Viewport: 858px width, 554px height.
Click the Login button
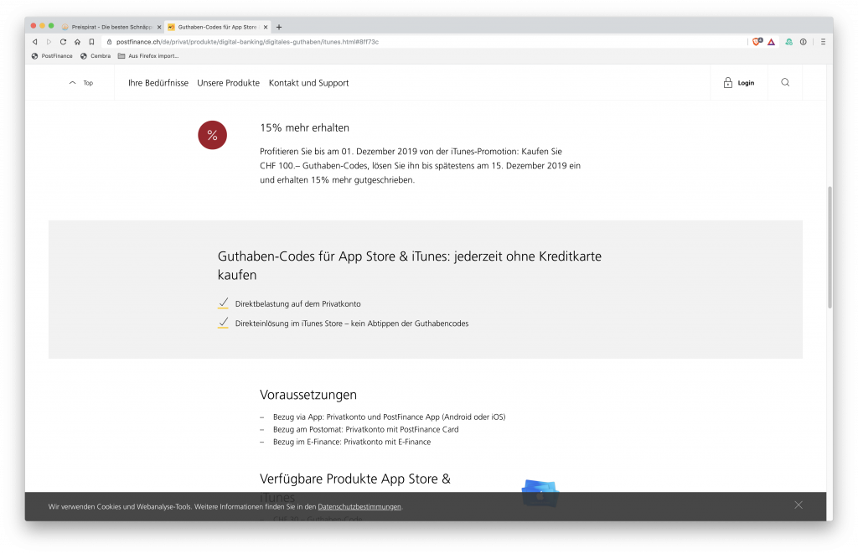click(x=738, y=83)
